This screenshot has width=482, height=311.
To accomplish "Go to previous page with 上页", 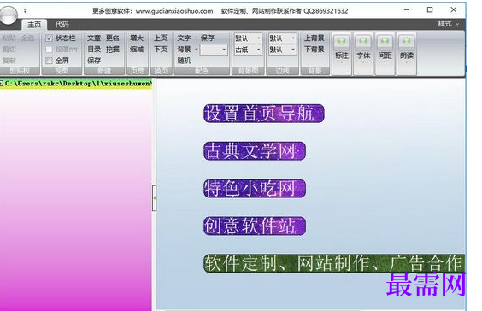I will pos(161,38).
